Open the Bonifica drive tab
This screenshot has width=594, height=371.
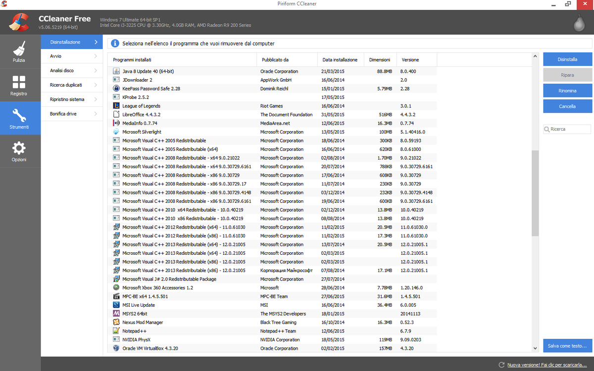(72, 114)
